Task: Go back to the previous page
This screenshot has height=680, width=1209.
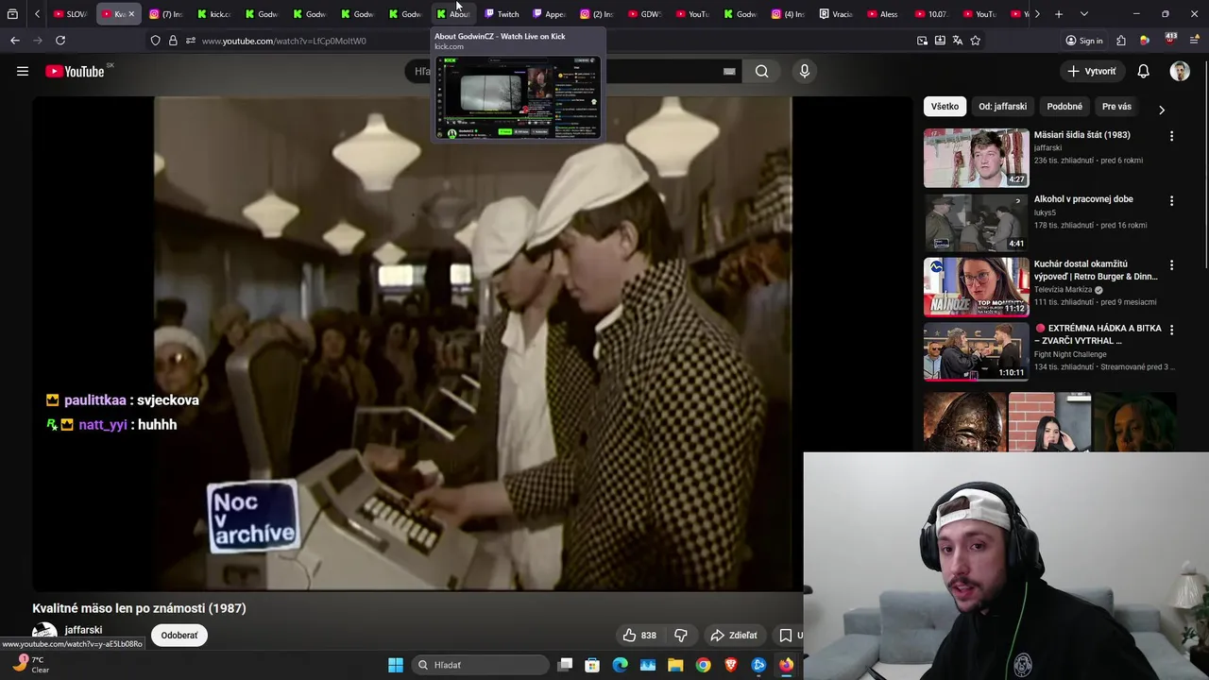Action: pos(15,41)
